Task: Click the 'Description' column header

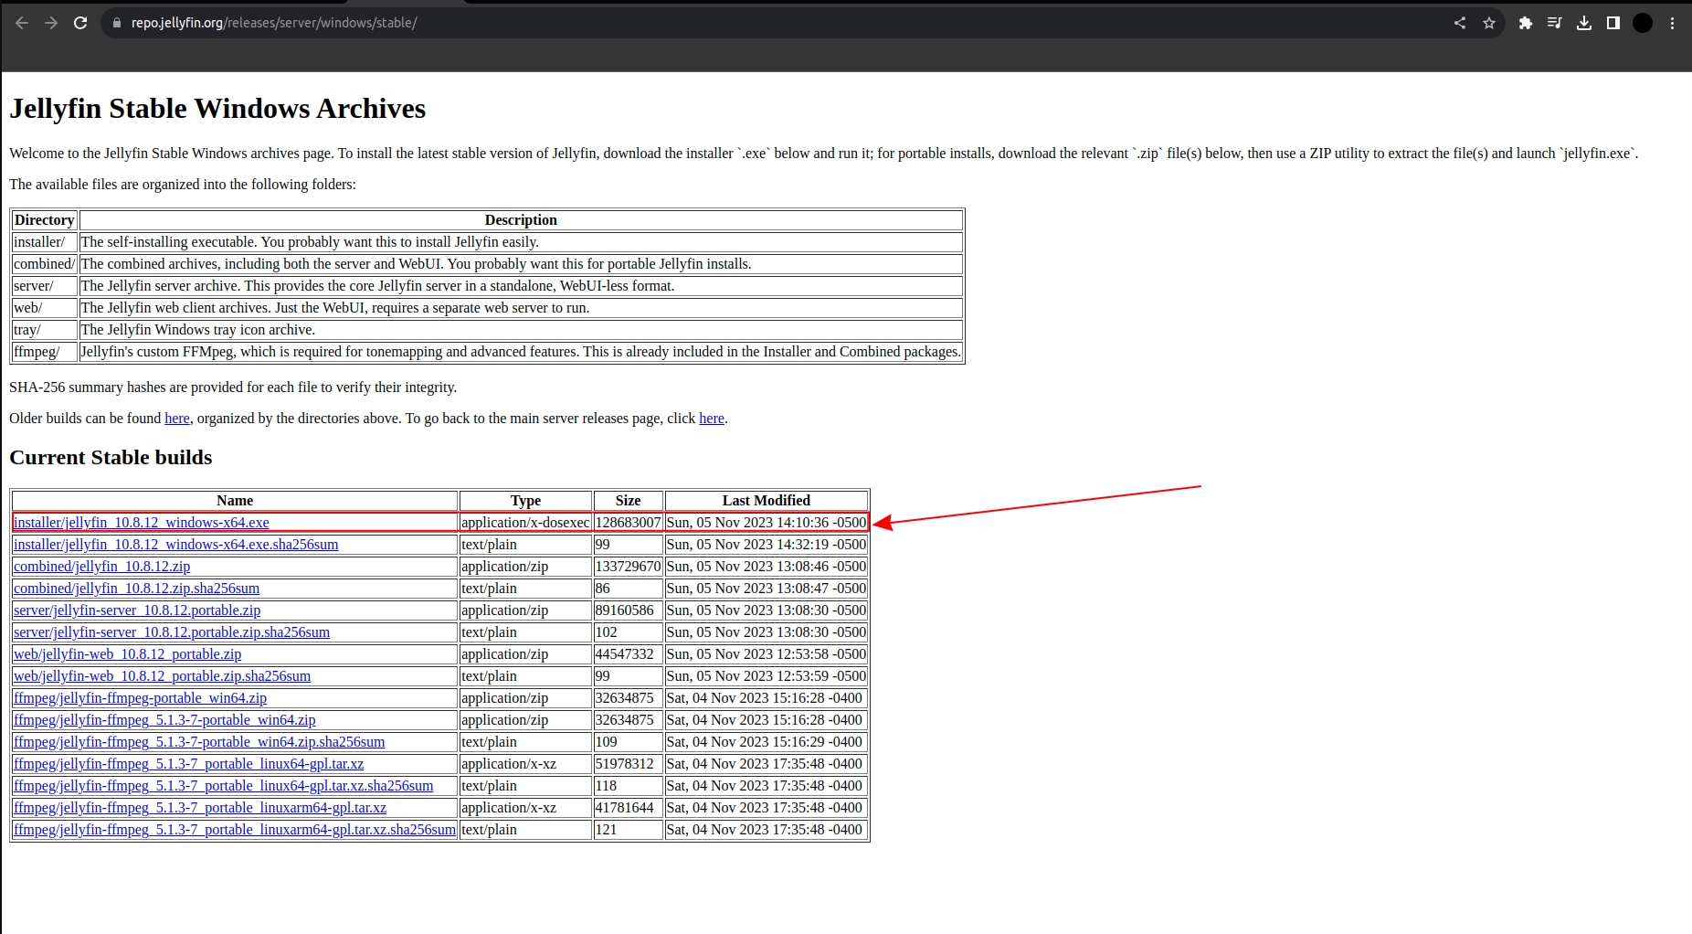Action: (521, 220)
